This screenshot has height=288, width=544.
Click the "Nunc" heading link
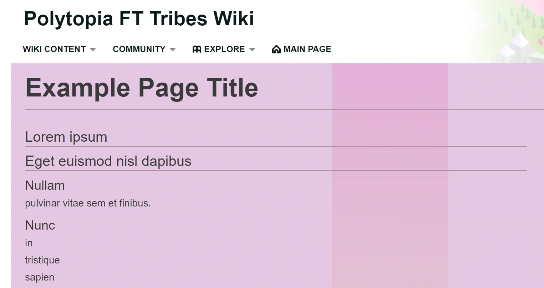40,225
